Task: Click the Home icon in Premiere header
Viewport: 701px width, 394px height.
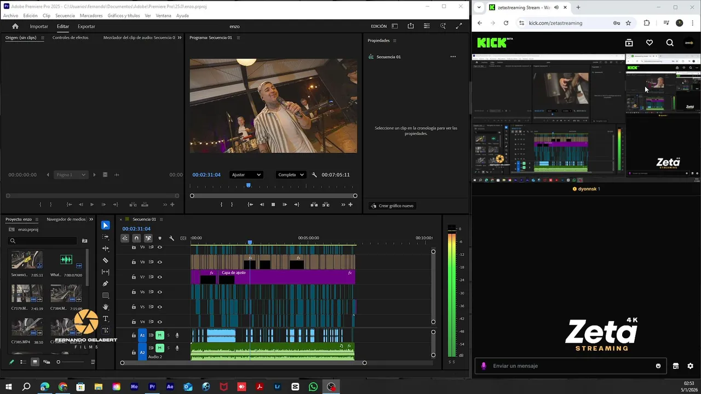Action: point(15,26)
